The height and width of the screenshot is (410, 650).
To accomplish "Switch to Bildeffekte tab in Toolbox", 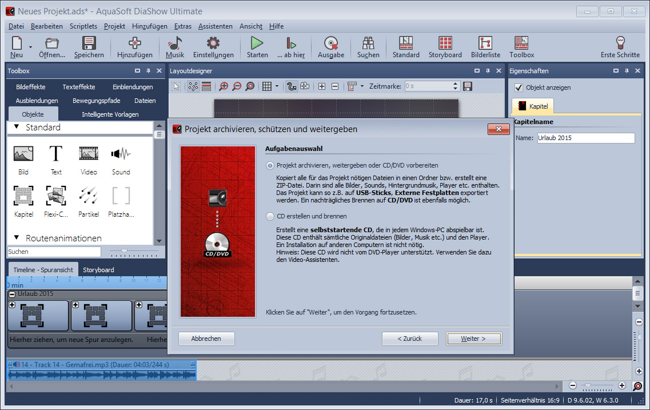I will pos(31,87).
